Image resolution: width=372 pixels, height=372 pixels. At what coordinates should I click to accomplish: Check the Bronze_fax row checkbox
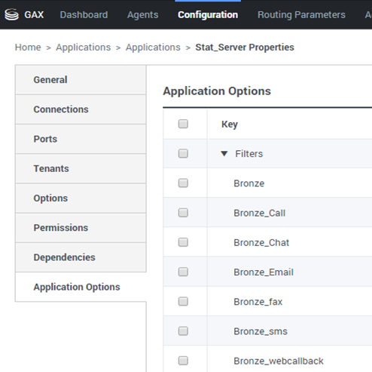(183, 301)
